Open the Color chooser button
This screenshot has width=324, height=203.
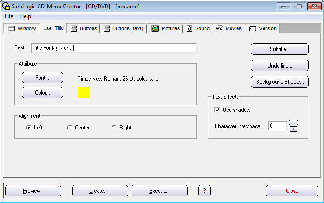point(42,93)
